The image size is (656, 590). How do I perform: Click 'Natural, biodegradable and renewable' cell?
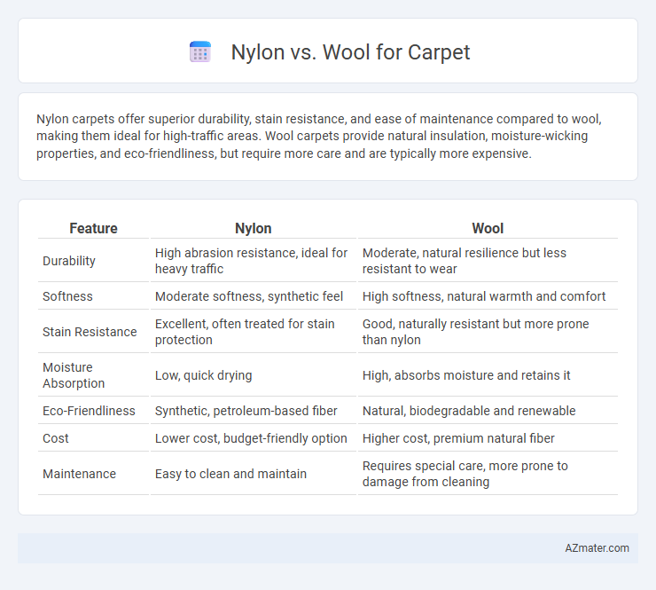(x=488, y=411)
